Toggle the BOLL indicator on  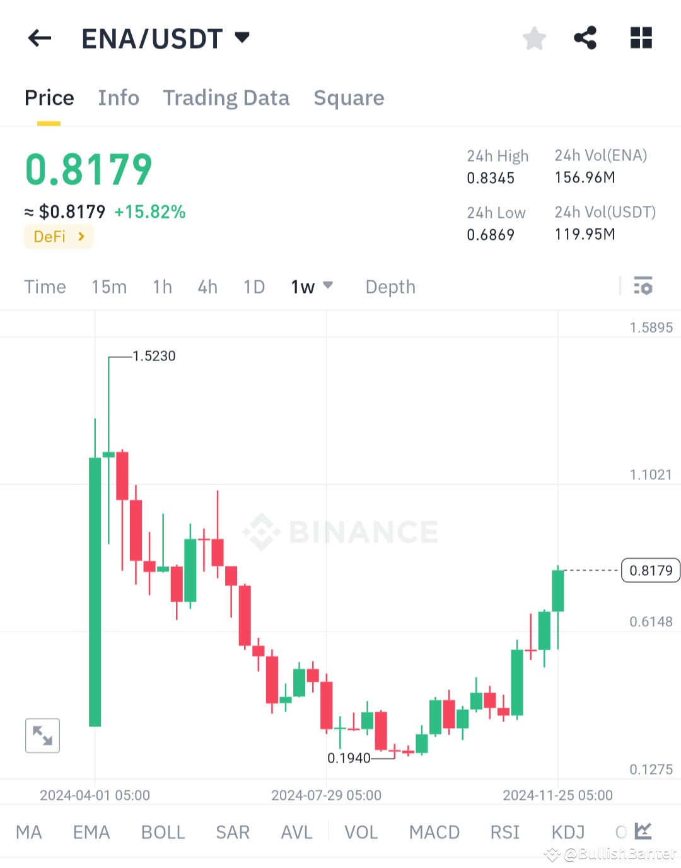[x=163, y=832]
